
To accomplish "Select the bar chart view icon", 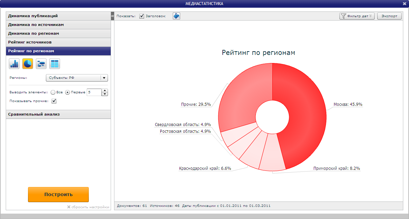I will (14, 64).
